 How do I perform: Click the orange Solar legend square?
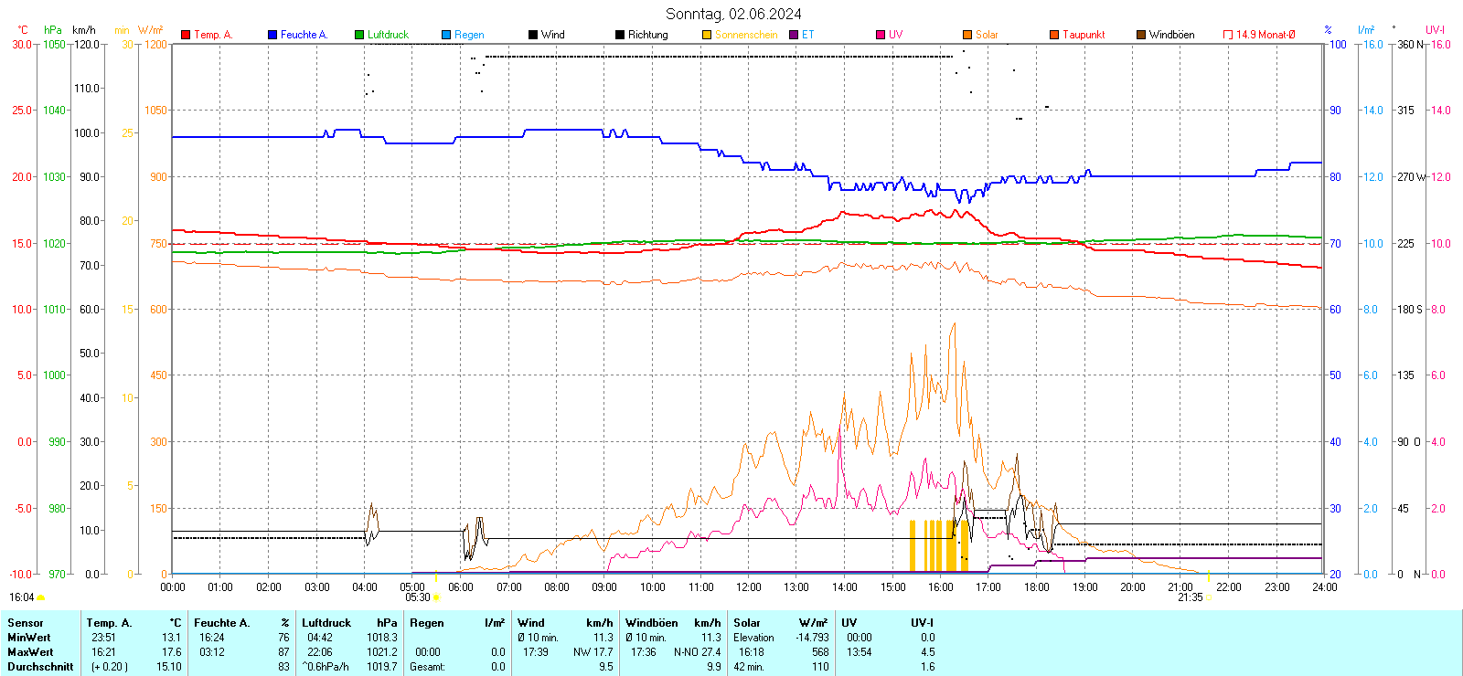[967, 35]
